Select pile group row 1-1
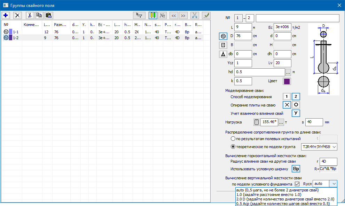Image resolution: width=345 pixels, height=206 pixels. pos(16,32)
